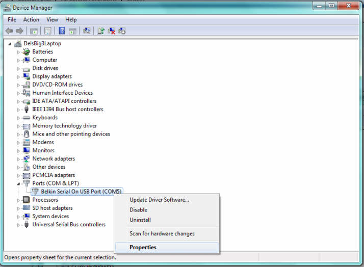
Task: Click the Processors category icon
Action: point(26,200)
